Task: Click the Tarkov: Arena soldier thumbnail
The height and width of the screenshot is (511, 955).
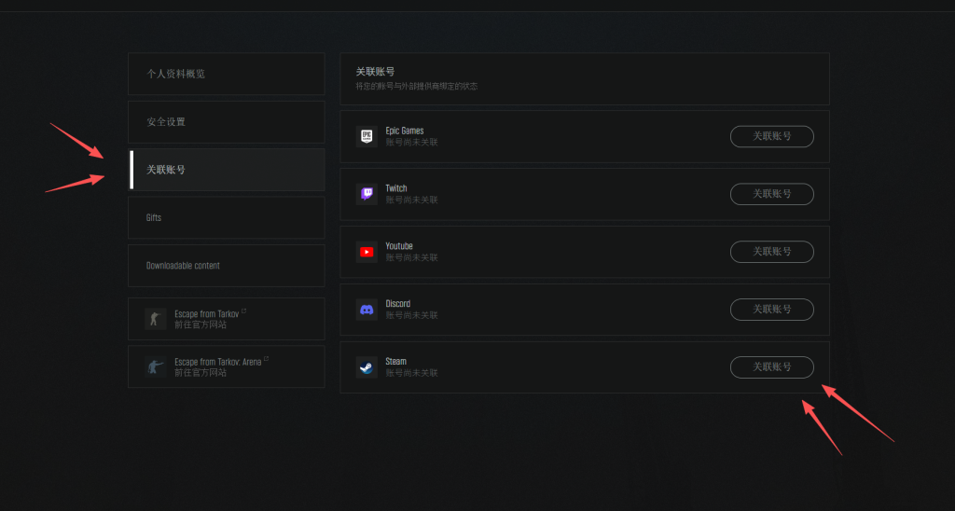Action: click(155, 366)
